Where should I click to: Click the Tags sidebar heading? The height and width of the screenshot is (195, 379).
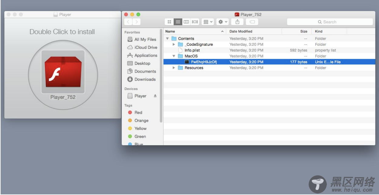[128, 105]
